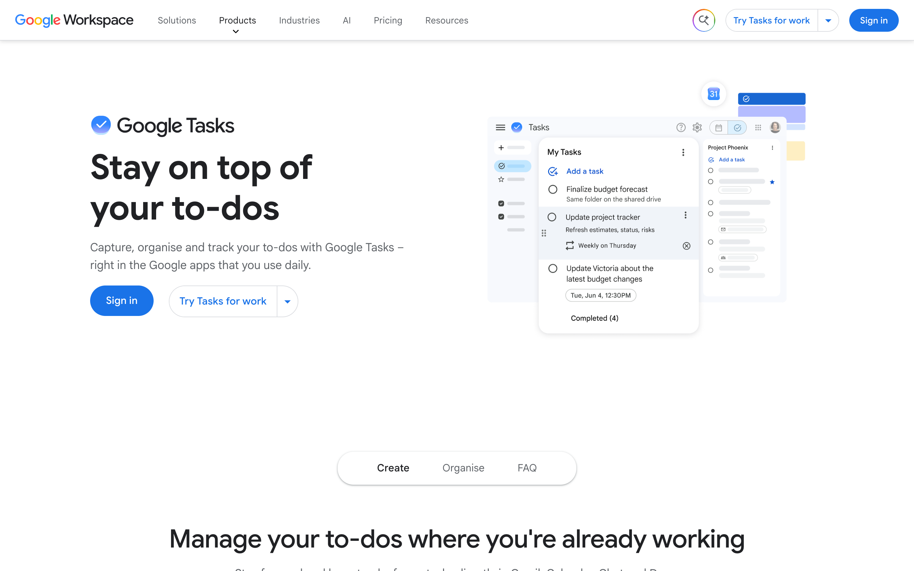Screen dimensions: 914x571
Task: Open the Google apps grid icon
Action: click(x=758, y=128)
